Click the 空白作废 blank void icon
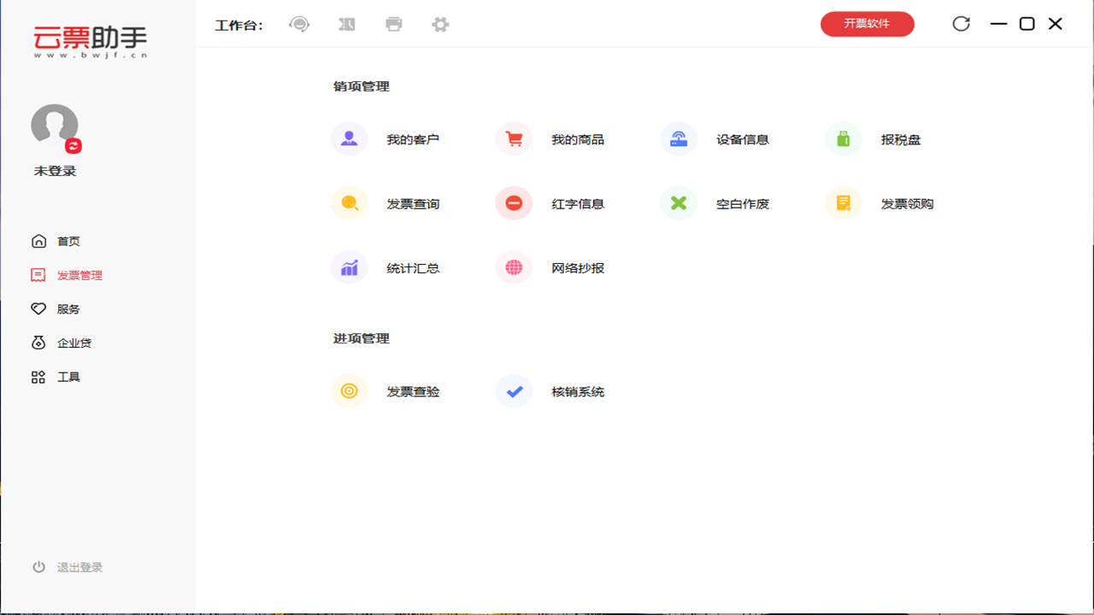1094x615 pixels. [x=678, y=202]
